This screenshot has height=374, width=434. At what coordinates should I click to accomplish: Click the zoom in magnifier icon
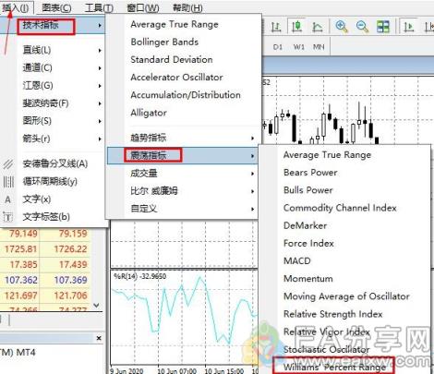coord(342,27)
